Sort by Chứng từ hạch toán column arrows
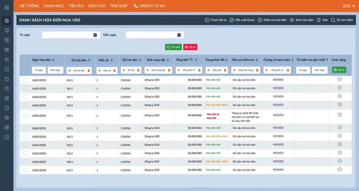The height and width of the screenshot is (191, 359). 292,60
